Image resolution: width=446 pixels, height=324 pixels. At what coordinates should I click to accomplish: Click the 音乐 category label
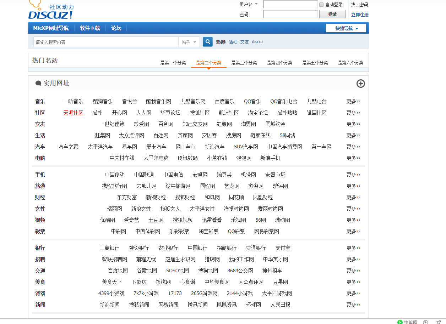(x=40, y=101)
